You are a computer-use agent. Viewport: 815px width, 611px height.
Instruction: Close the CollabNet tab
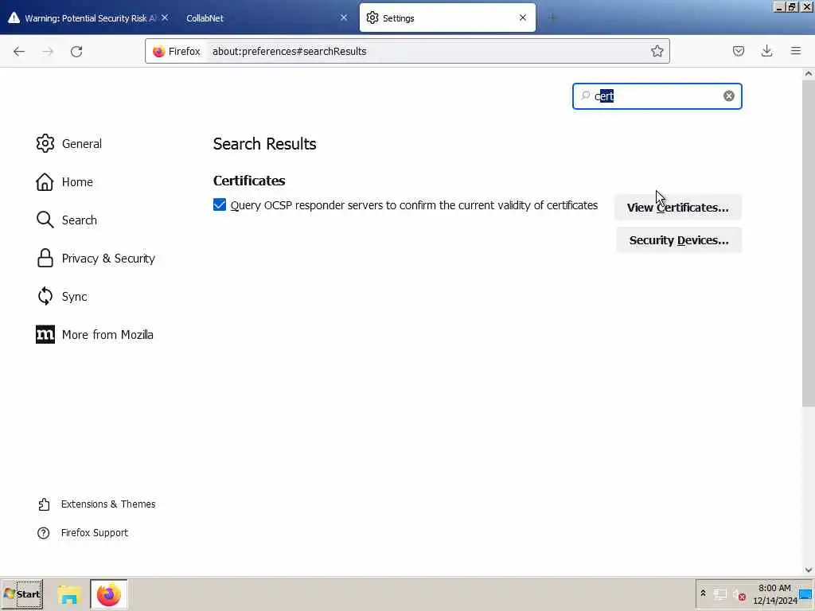[344, 18]
